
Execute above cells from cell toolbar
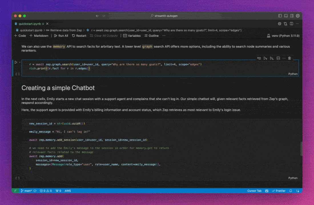click(265, 58)
